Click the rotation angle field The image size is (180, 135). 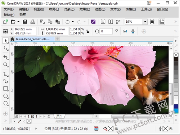pos(106,31)
